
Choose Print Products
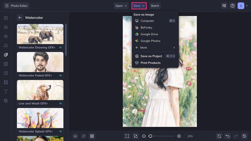(x=155, y=63)
